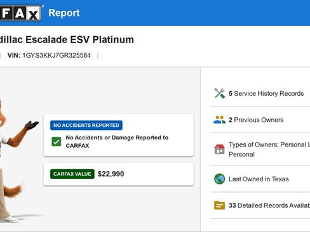Click the Escalade ESV Platinum title

click(x=67, y=39)
